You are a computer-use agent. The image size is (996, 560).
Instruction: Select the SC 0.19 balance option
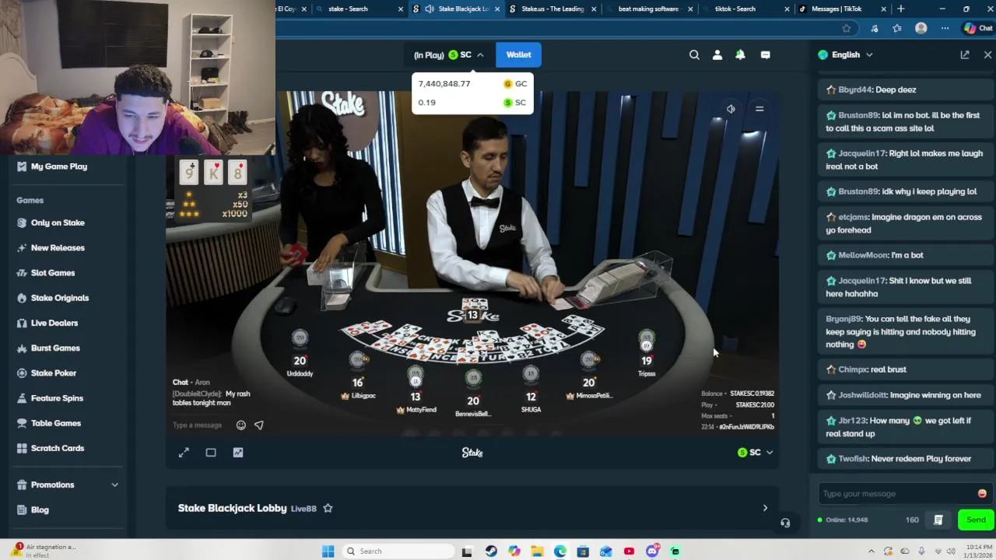click(x=472, y=103)
